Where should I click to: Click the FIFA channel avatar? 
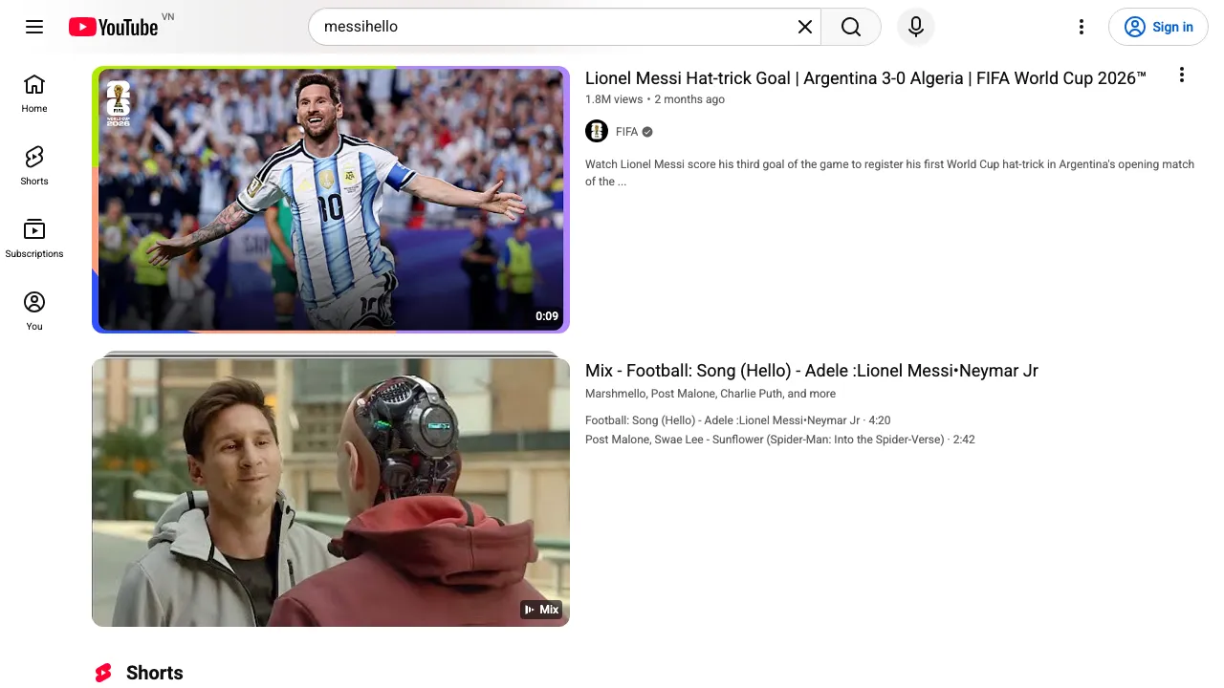pyautogui.click(x=597, y=132)
